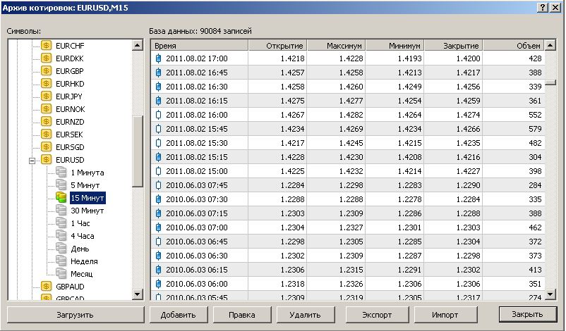Screen dimensions: 566x331
Task: Click the Загрузить button
Action: pyautogui.click(x=75, y=314)
